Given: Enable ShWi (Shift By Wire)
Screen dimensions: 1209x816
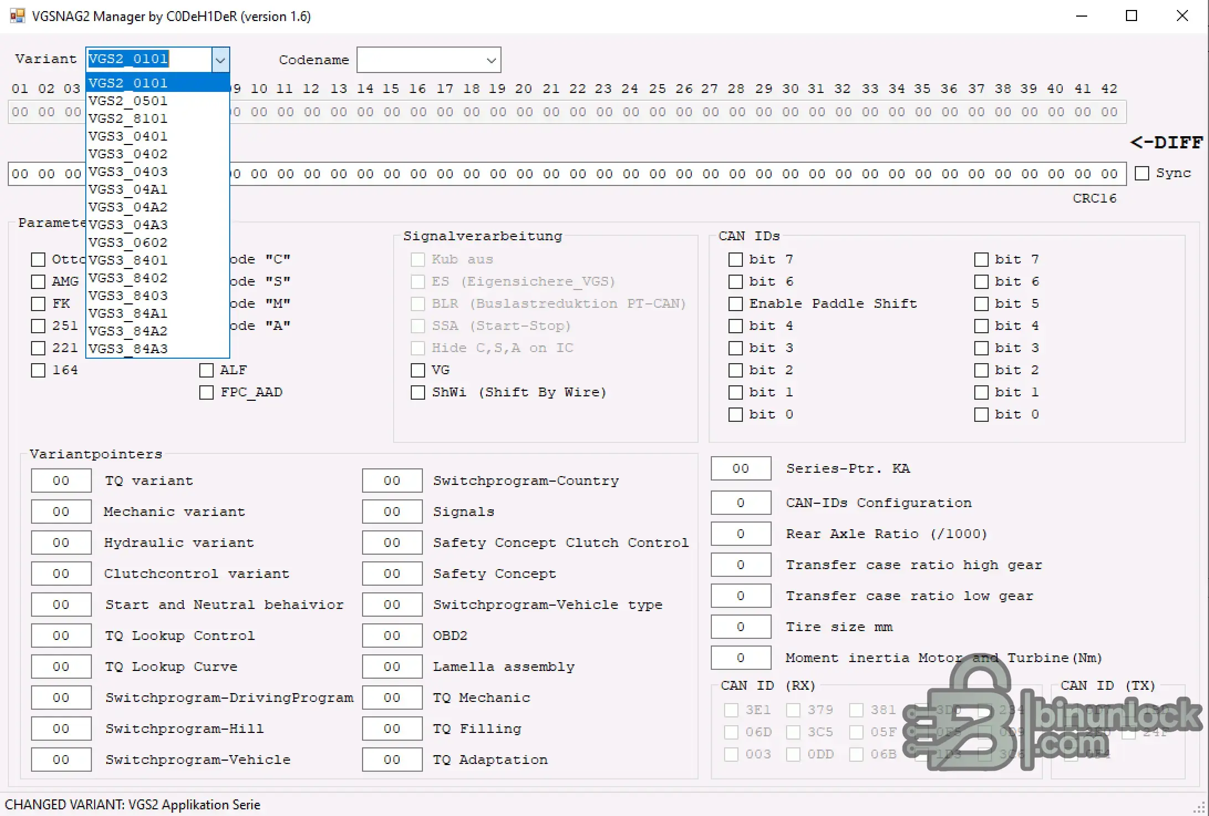Looking at the screenshot, I should click(418, 392).
